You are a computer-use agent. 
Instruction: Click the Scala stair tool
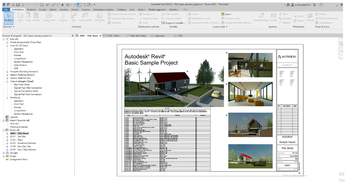[143, 23]
